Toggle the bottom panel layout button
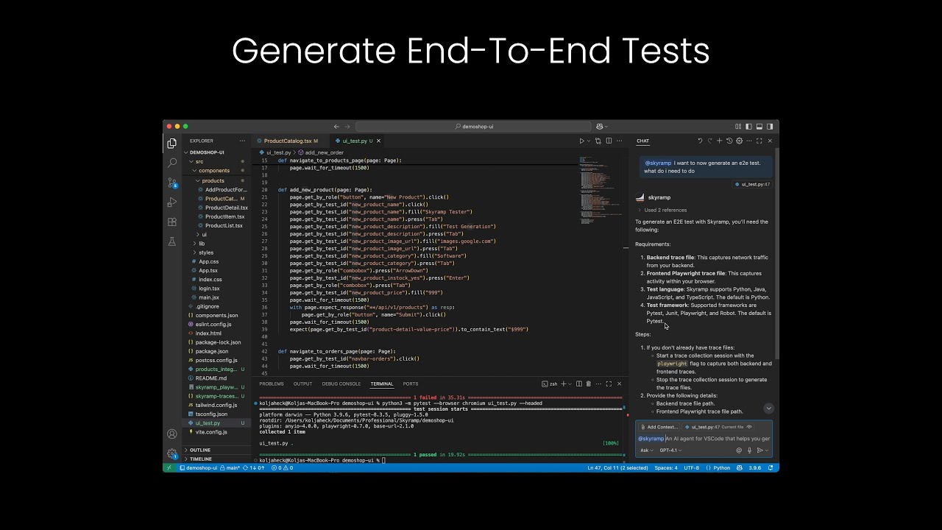Screen dimensions: 942x530 click(x=759, y=127)
